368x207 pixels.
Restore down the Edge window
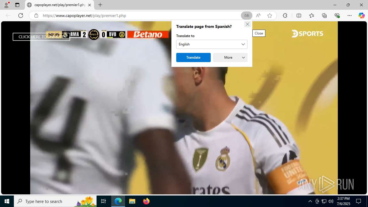pos(348,5)
